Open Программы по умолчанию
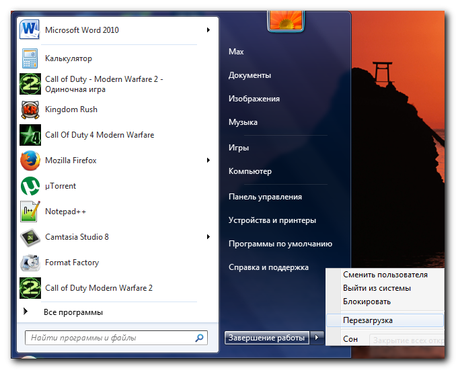Screen dimensions: 456x370 pos(280,244)
